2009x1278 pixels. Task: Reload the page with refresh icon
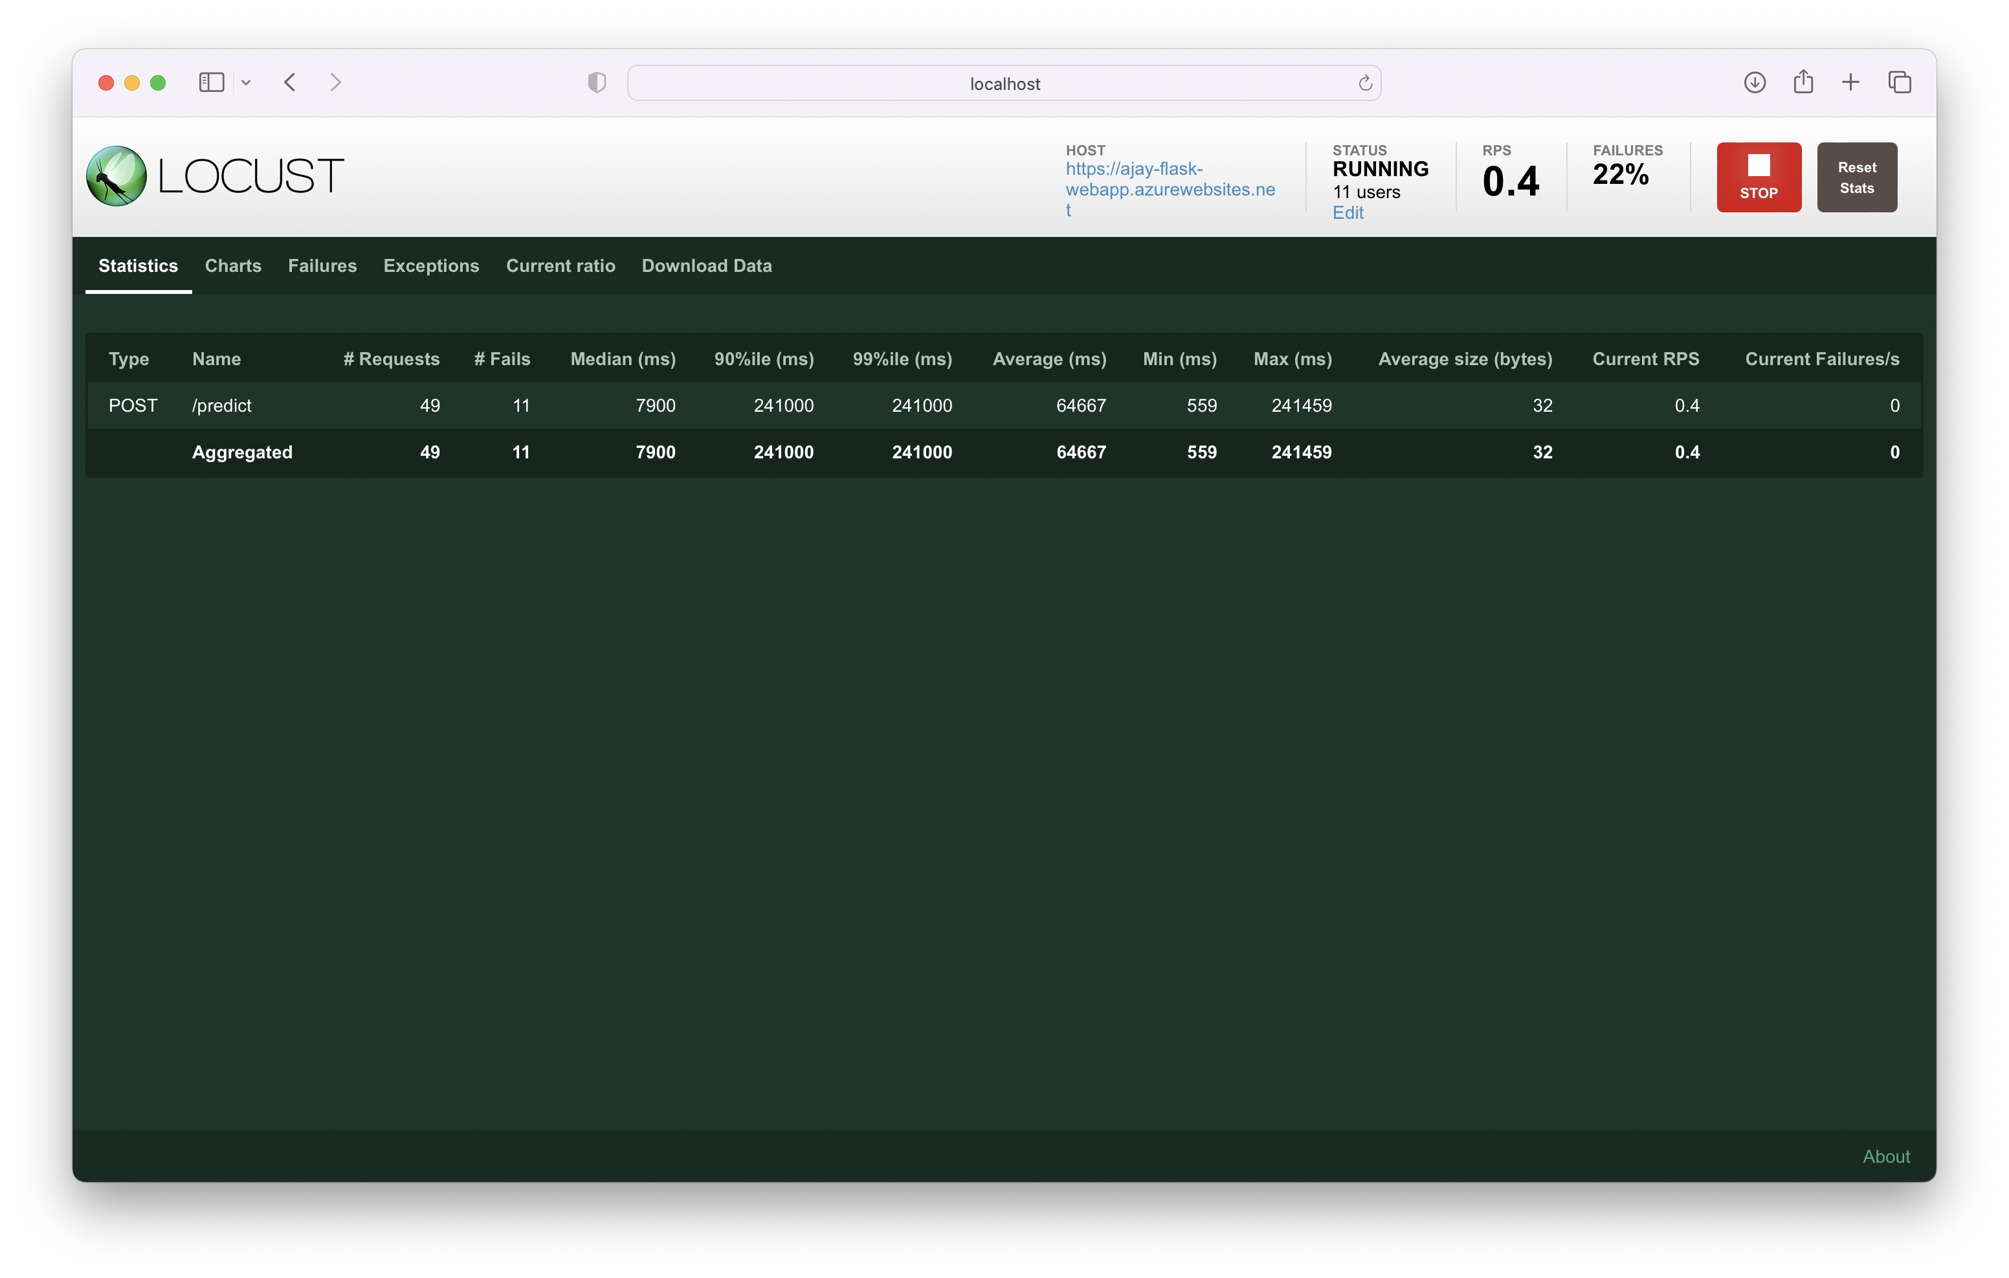point(1365,83)
